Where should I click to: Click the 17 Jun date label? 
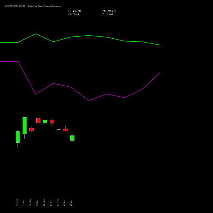(71, 203)
